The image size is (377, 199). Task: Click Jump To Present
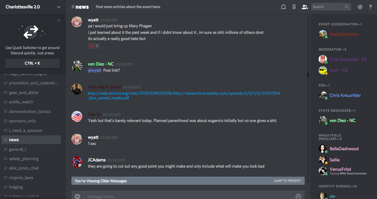[x=287, y=181]
